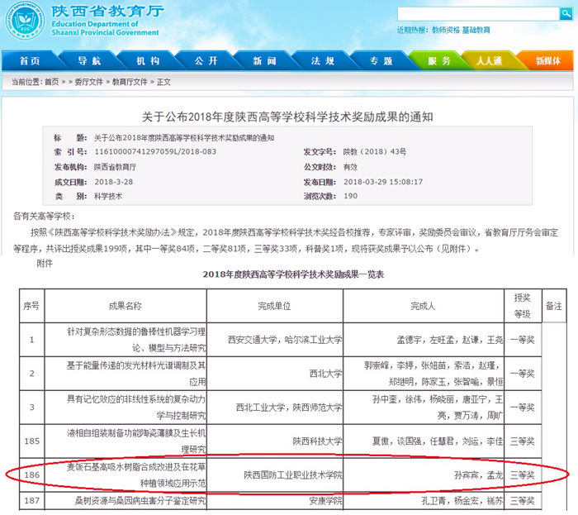Click 委厅文件 in the breadcrumb
Viewport: 578px width, 515px height.
88,82
